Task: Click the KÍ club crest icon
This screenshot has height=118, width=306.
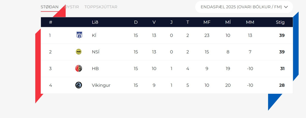Action: pos(79,35)
